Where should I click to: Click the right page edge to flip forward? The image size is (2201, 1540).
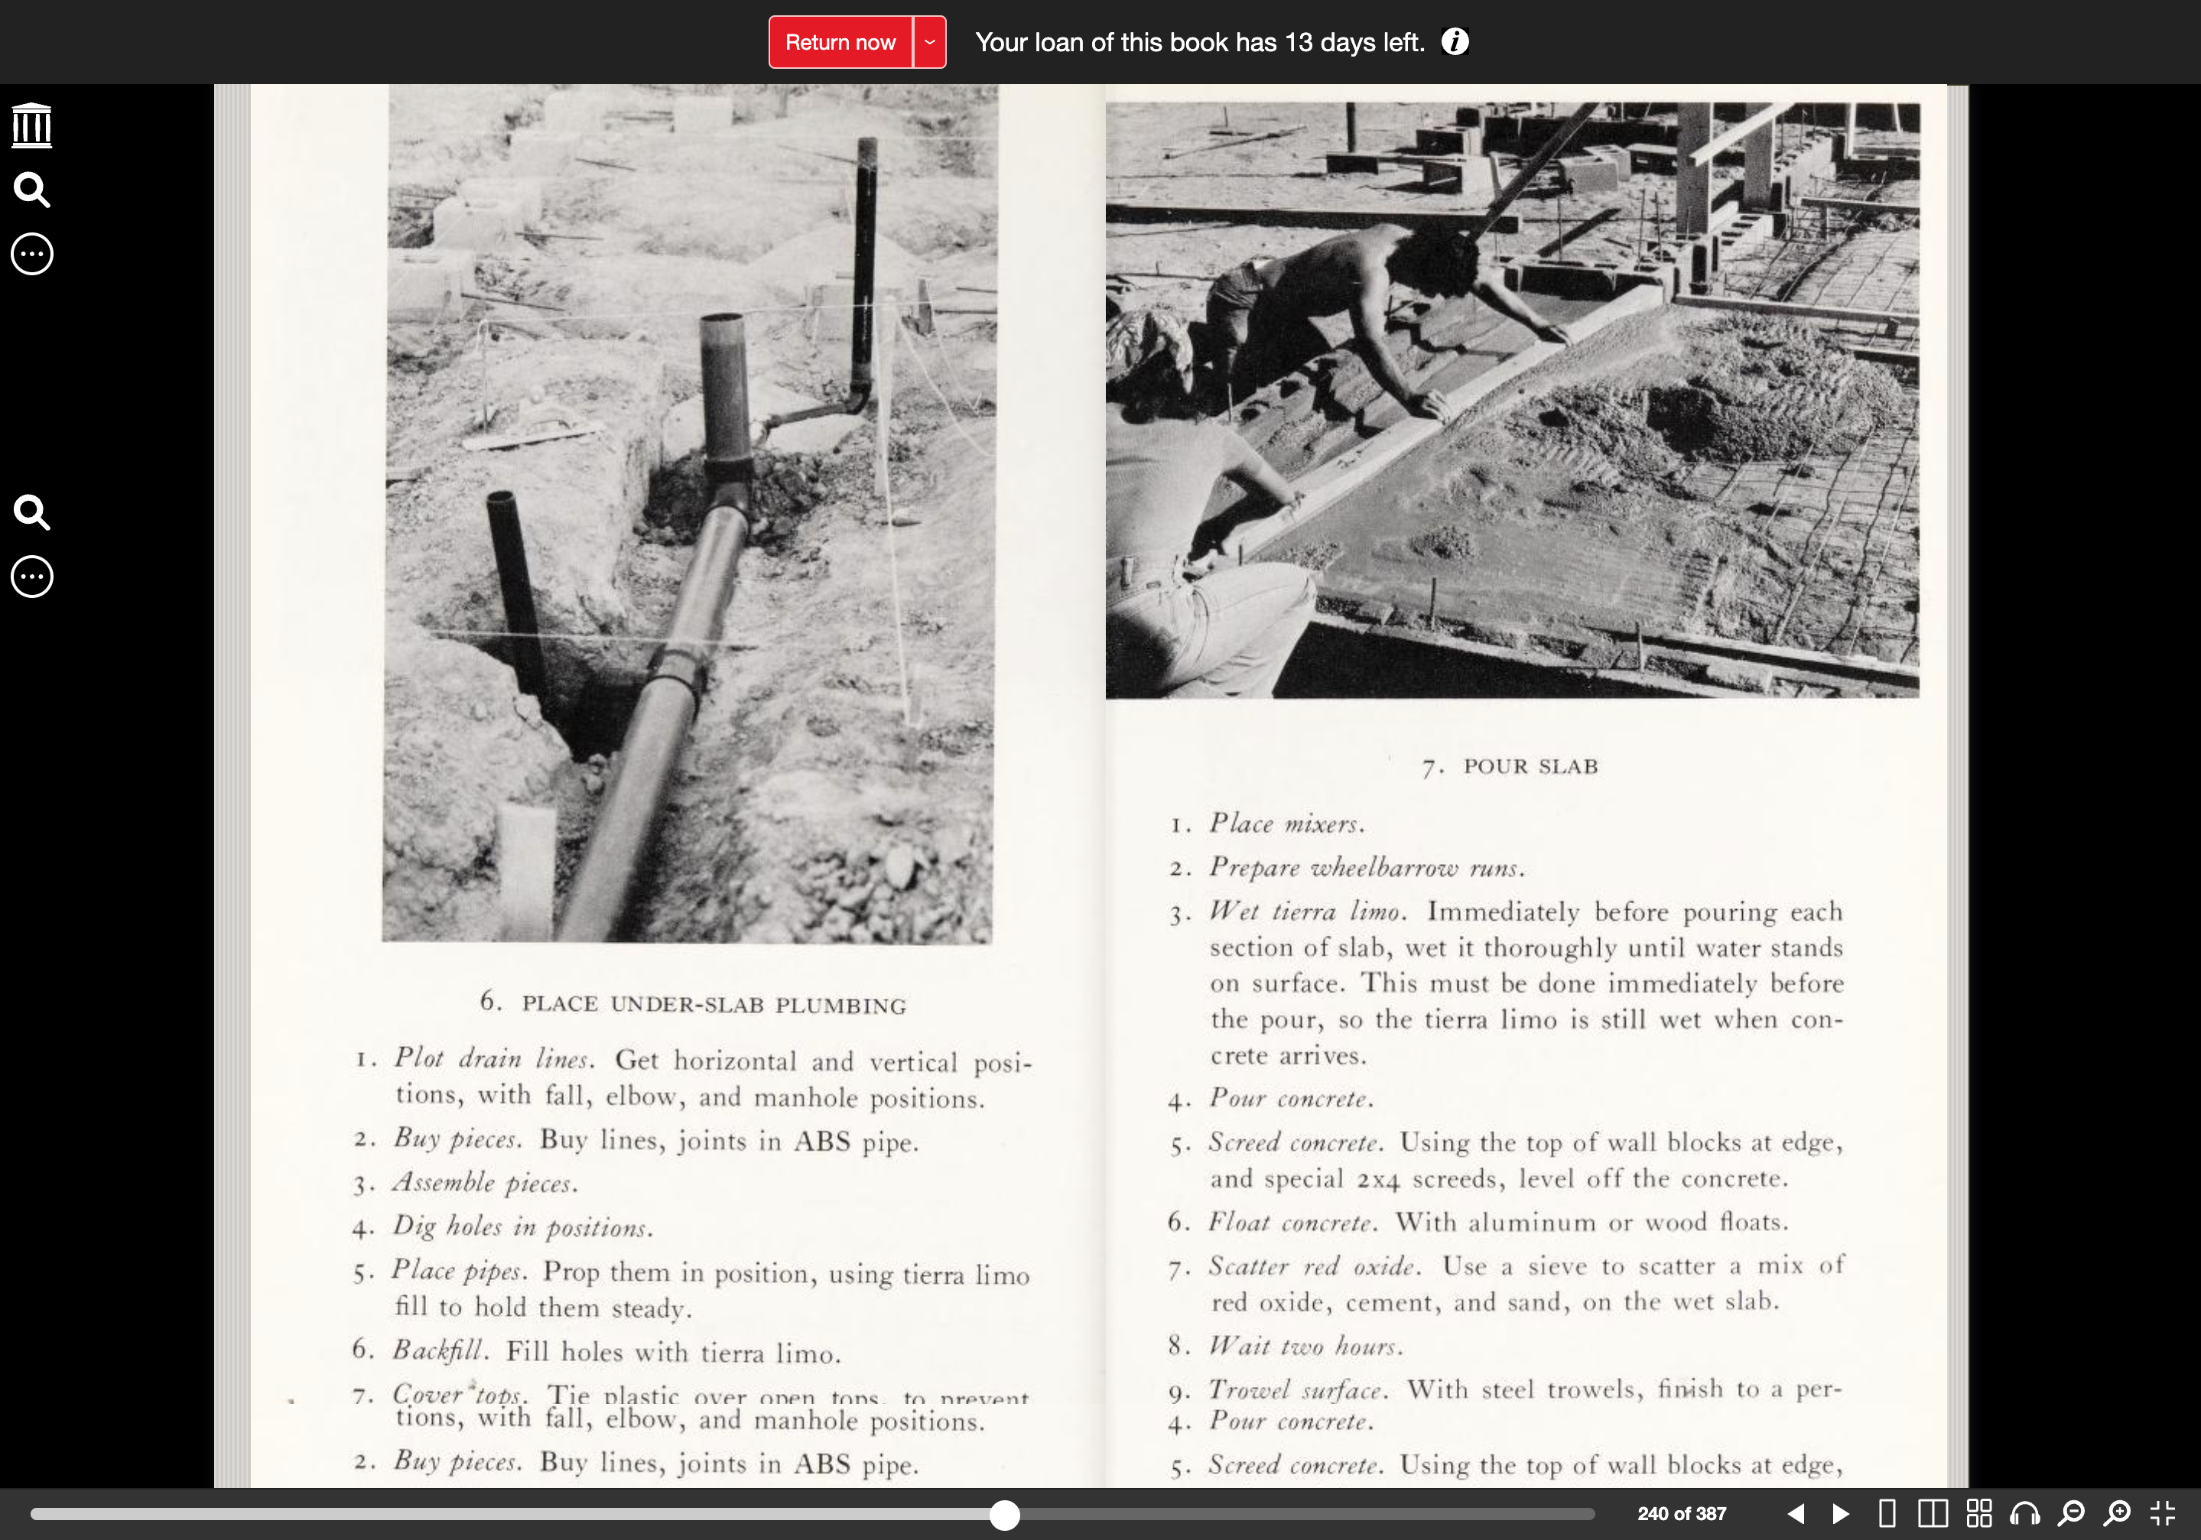click(x=1958, y=786)
